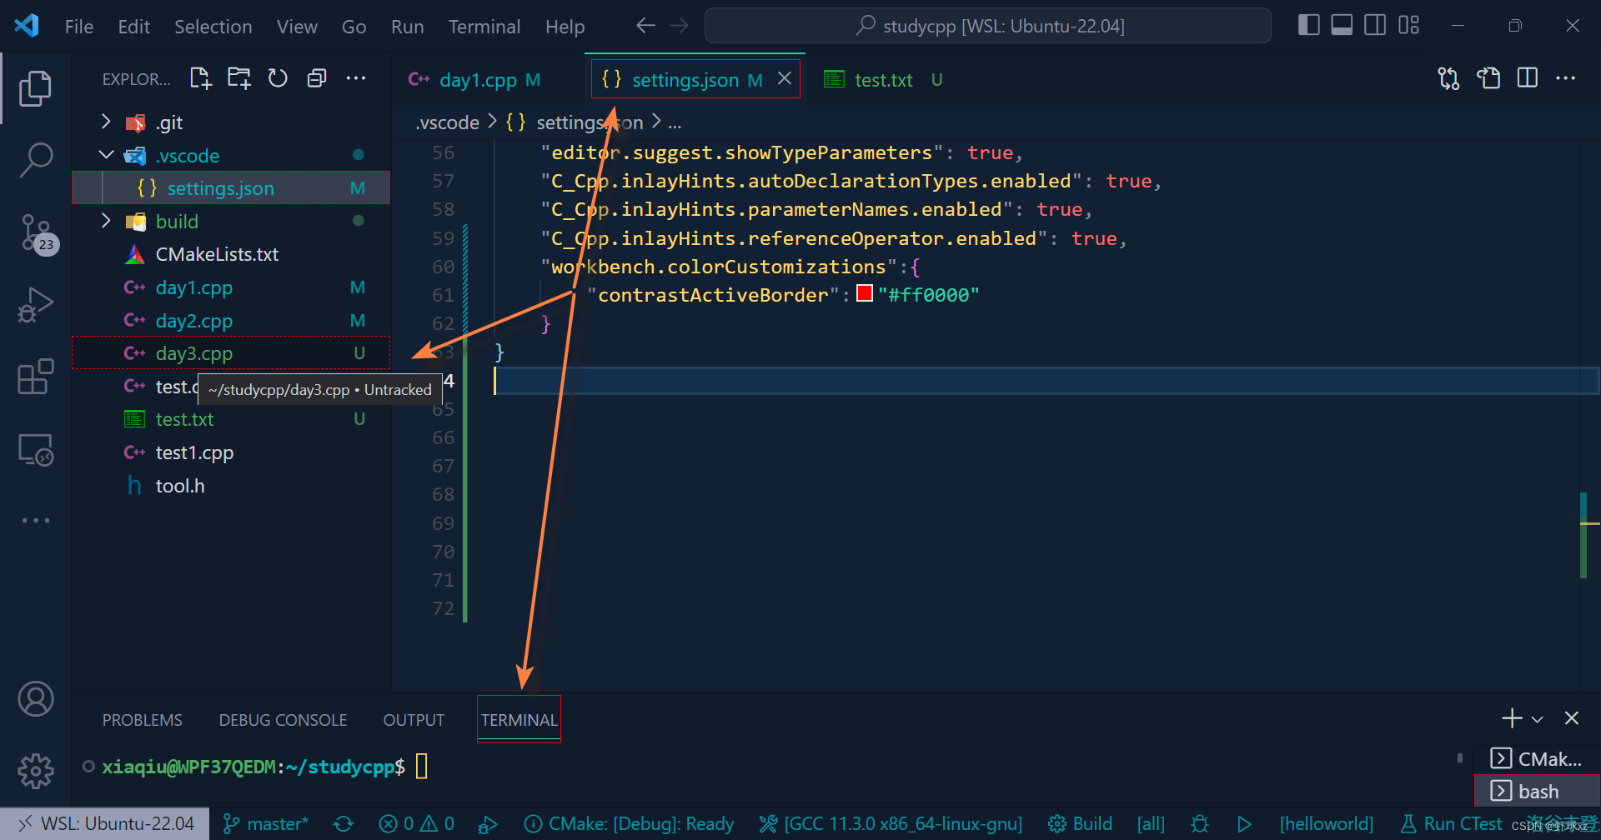Open editor More Actions ellipsis menu

(x=1566, y=78)
